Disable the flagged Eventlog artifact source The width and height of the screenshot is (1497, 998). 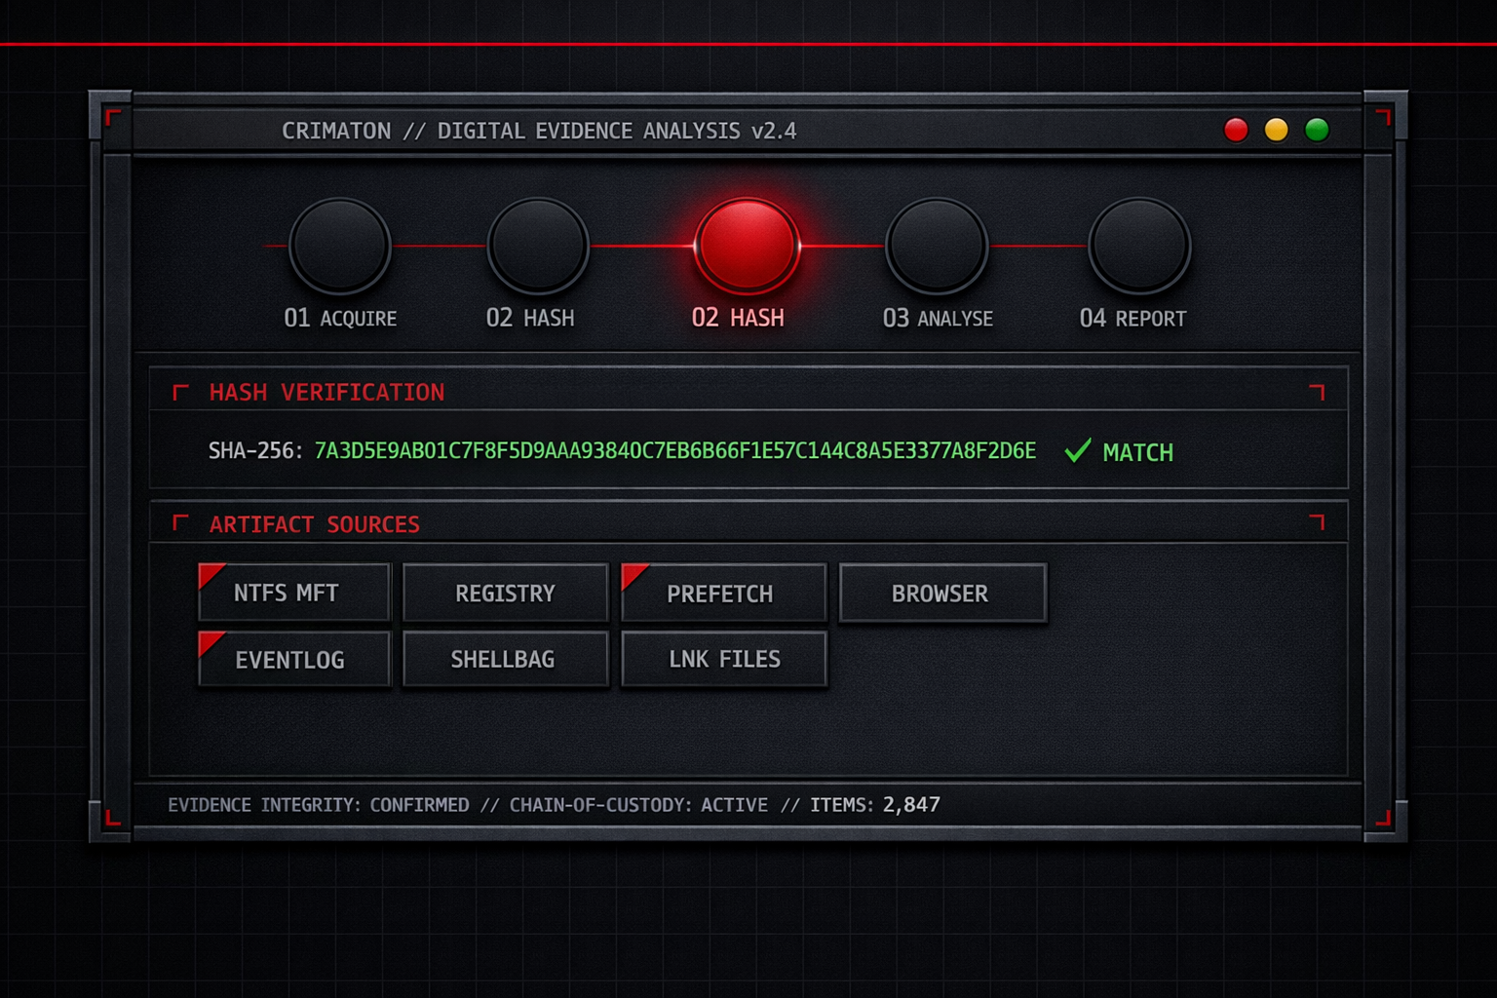pos(294,660)
